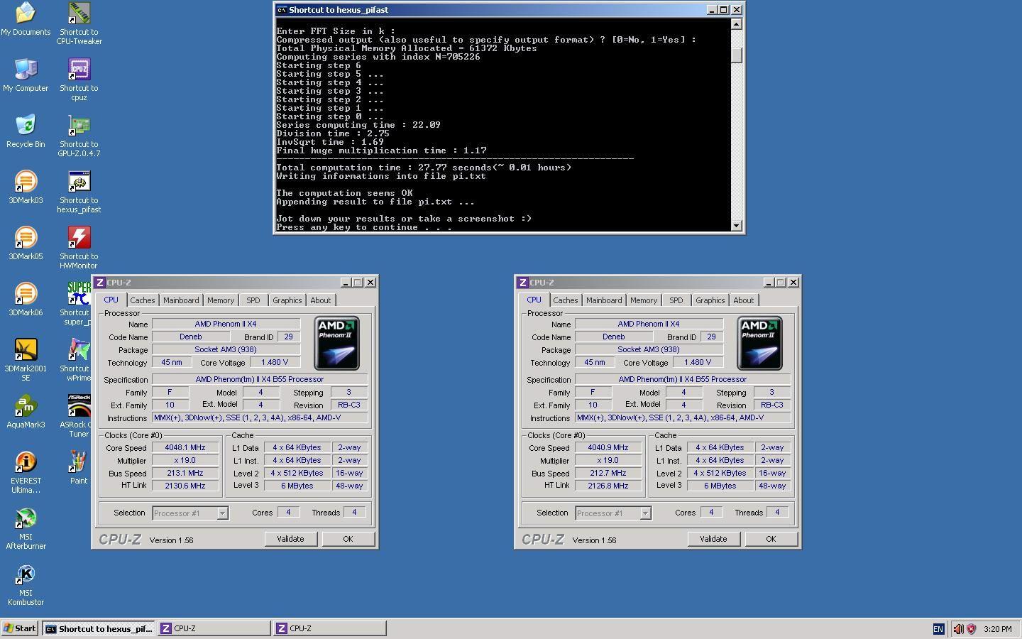Open About tab in left CPU-Z window
1022x639 pixels.
pos(321,300)
